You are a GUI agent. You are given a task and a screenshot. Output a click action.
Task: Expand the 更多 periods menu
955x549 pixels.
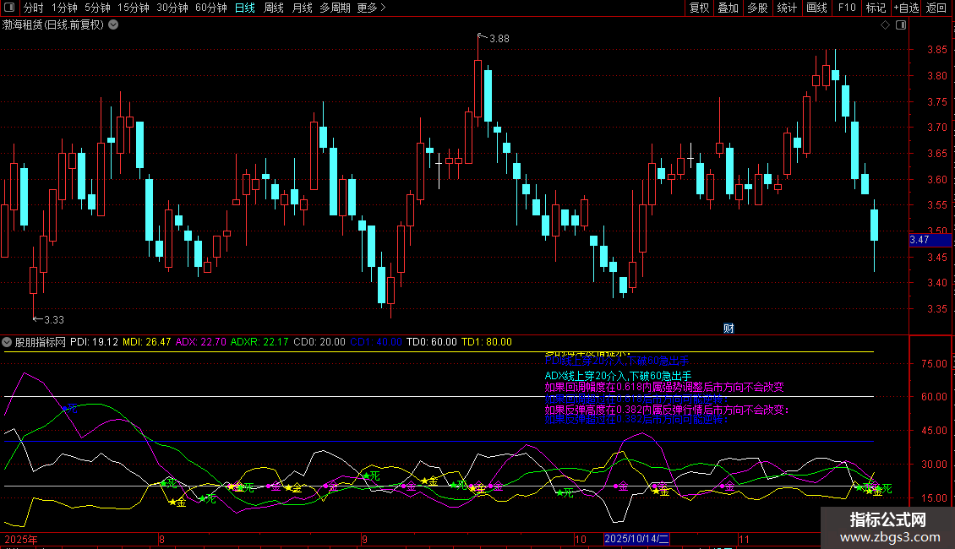tap(371, 8)
